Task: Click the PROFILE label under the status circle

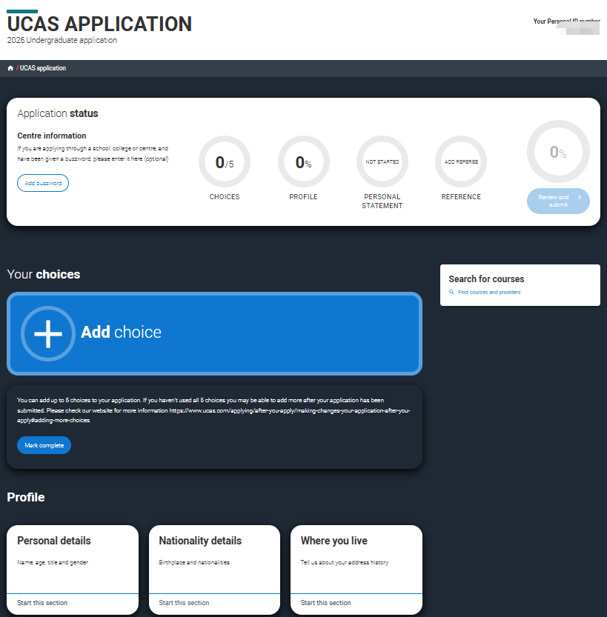Action: (x=304, y=197)
